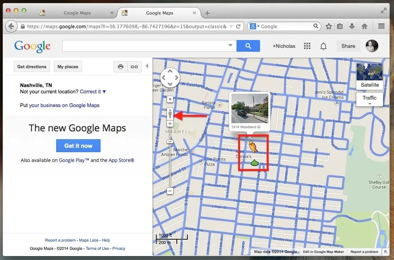Click the print icon button

coord(121,67)
